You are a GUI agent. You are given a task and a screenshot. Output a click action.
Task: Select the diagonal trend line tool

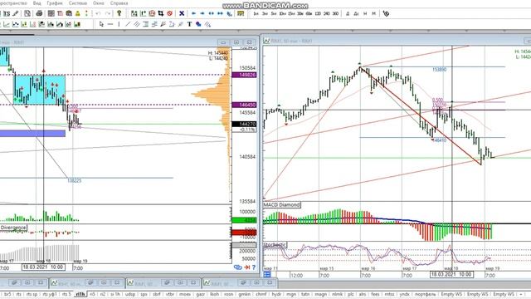click(128, 24)
